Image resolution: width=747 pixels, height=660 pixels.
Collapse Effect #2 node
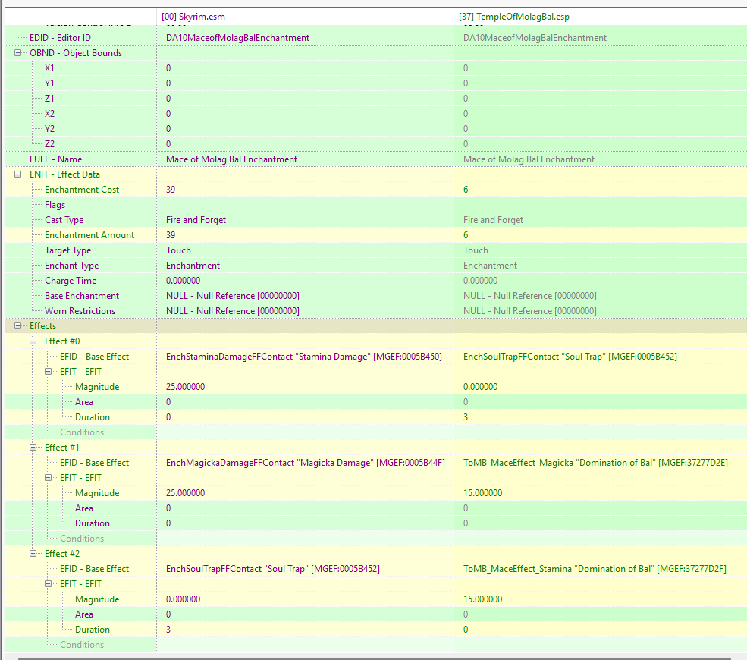[x=33, y=554]
